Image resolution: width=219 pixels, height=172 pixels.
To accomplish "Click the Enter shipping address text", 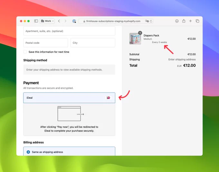I will [182, 59].
